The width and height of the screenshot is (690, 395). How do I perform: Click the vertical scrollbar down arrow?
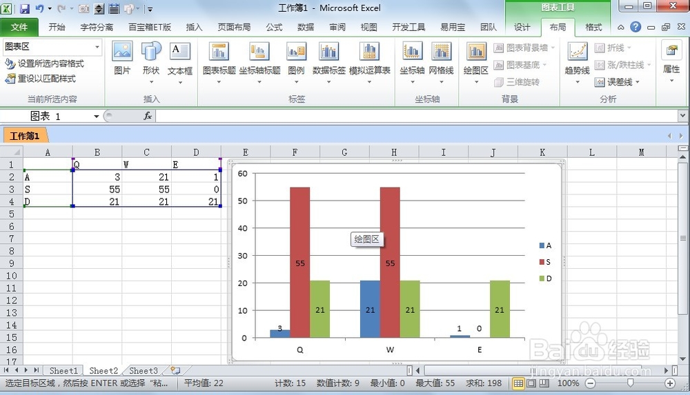[x=683, y=359]
